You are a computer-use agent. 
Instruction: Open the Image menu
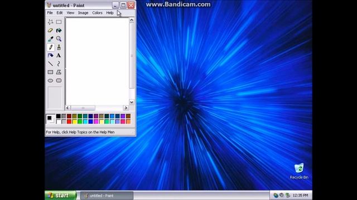[x=83, y=13]
